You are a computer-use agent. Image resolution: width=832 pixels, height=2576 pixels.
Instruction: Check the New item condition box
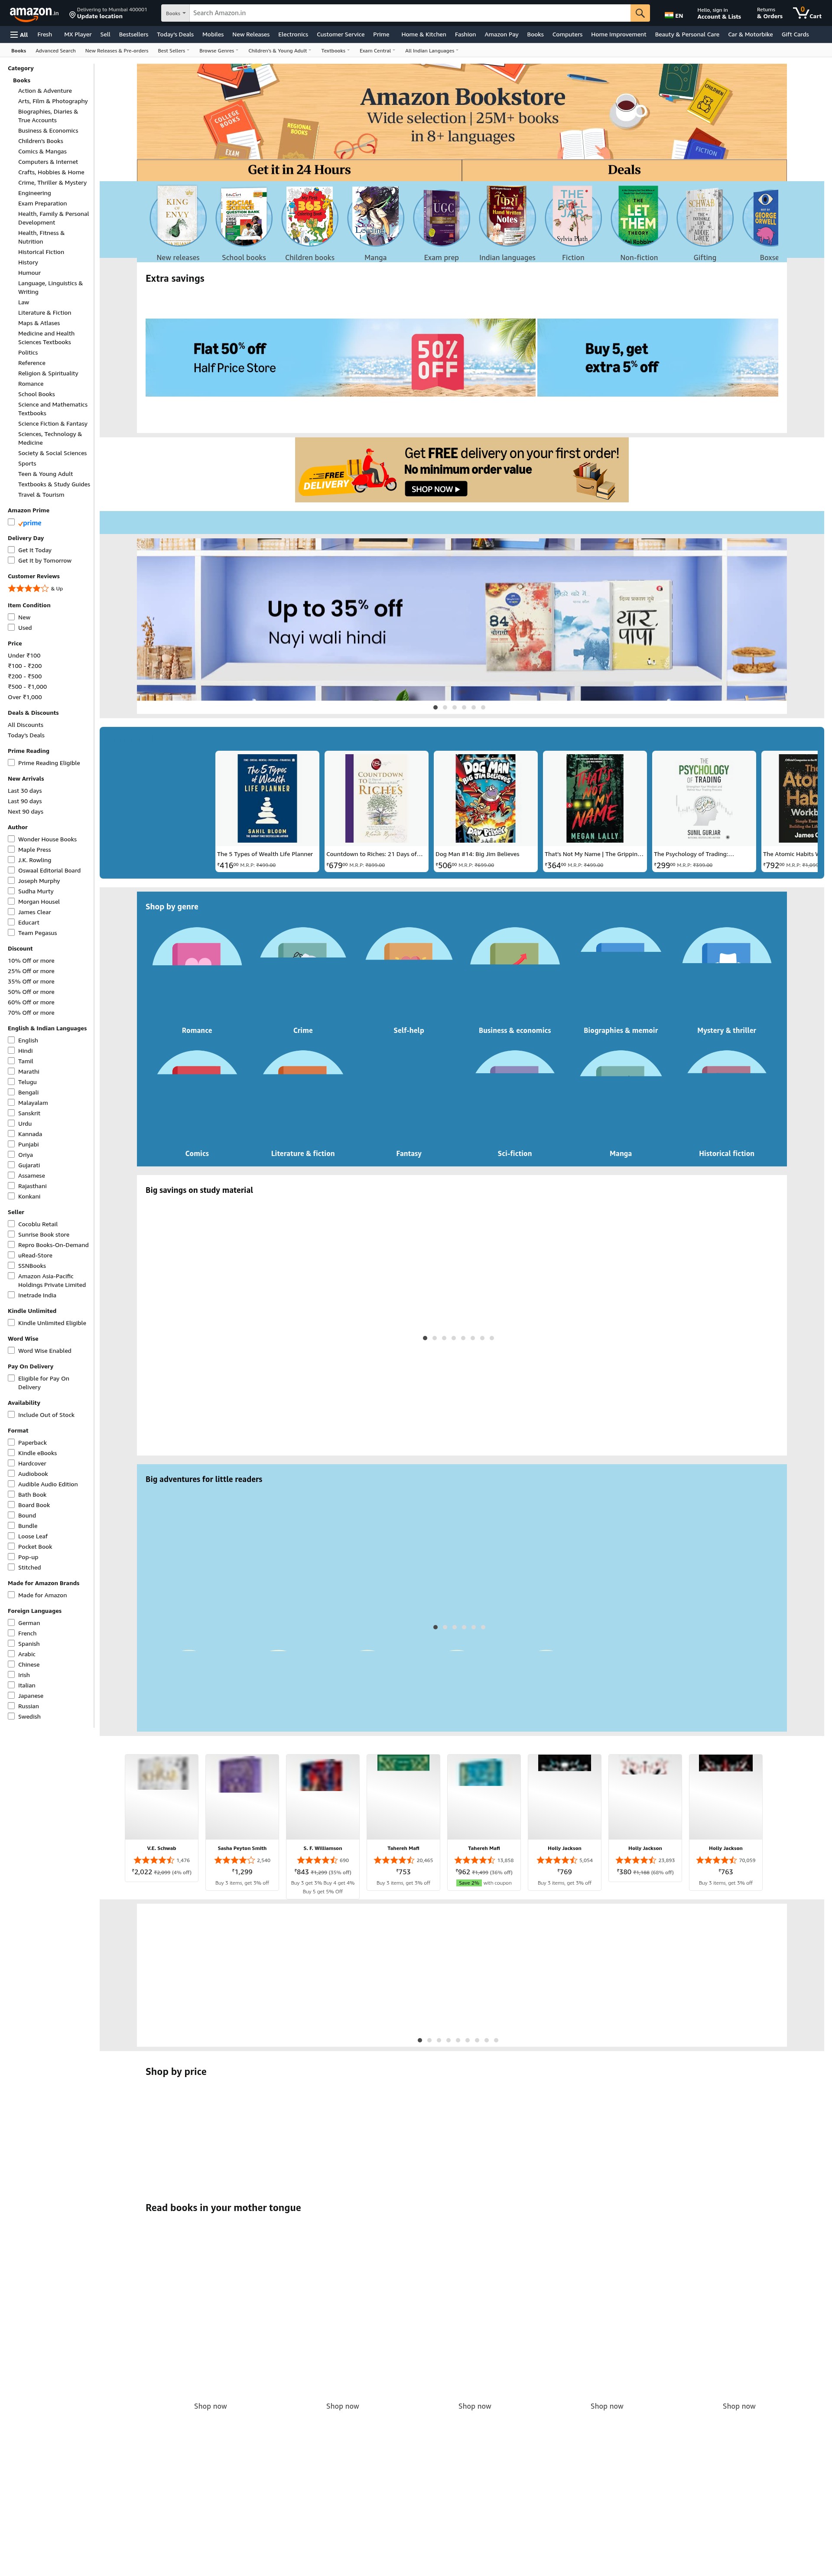coord(11,617)
